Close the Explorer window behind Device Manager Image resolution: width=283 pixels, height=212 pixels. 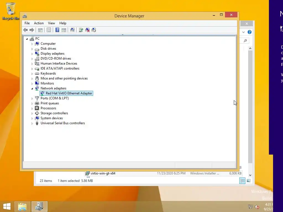click(247, 24)
